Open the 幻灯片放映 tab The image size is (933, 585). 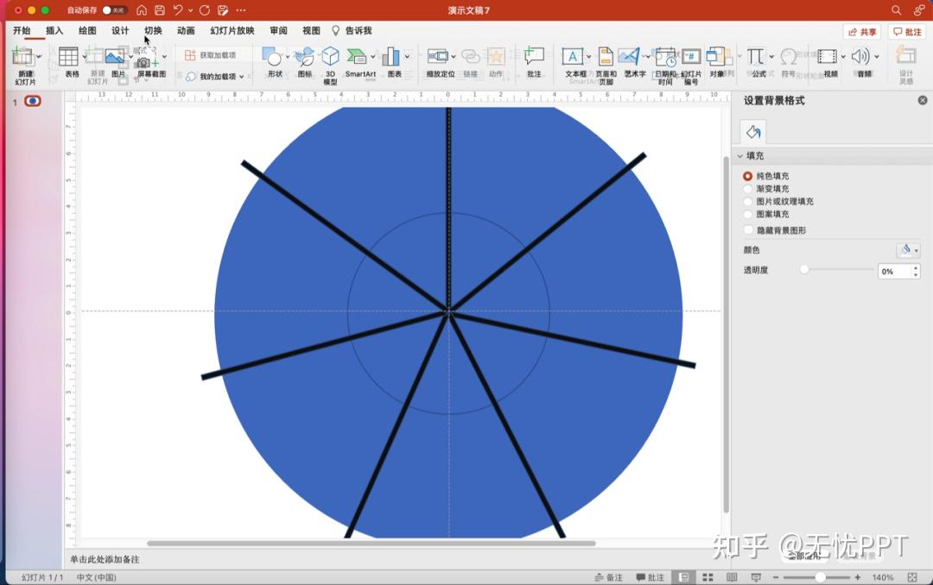click(x=232, y=30)
